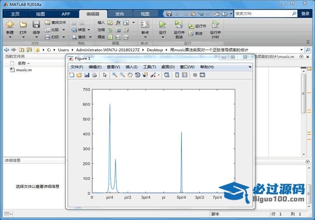This screenshot has height=220, width=315.
Task: Click Run Section (运行节) button
Action: (x=197, y=26)
